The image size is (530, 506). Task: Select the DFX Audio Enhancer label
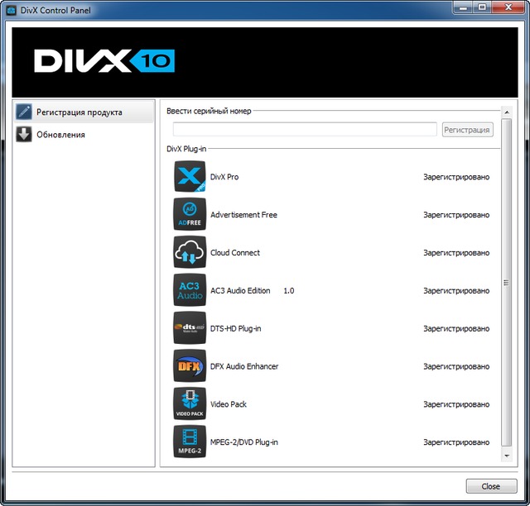[x=244, y=366]
